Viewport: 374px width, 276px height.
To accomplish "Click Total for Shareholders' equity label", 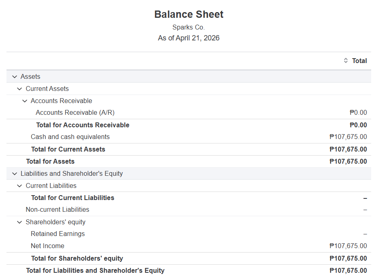I will (x=77, y=259).
